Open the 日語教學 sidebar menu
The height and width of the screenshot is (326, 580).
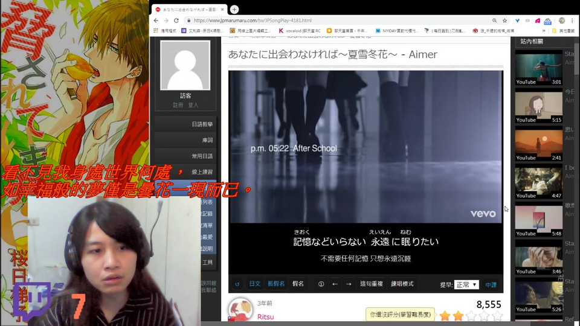(185, 124)
